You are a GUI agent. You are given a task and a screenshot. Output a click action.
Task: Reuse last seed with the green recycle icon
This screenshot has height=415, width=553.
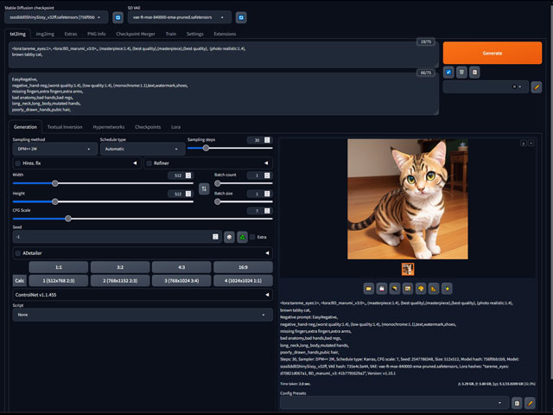pyautogui.click(x=243, y=236)
